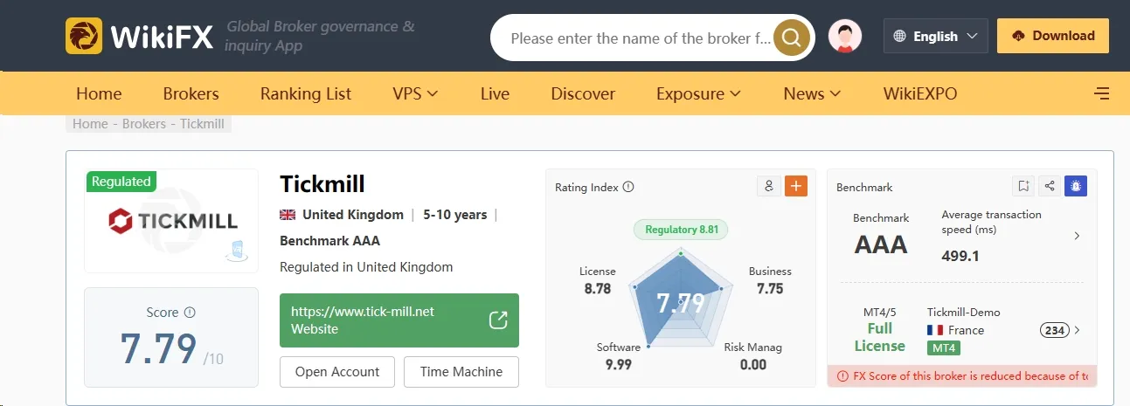Screen dimensions: 1130x406
Task: Click the License 8.78 rating label
Action: pos(598,280)
